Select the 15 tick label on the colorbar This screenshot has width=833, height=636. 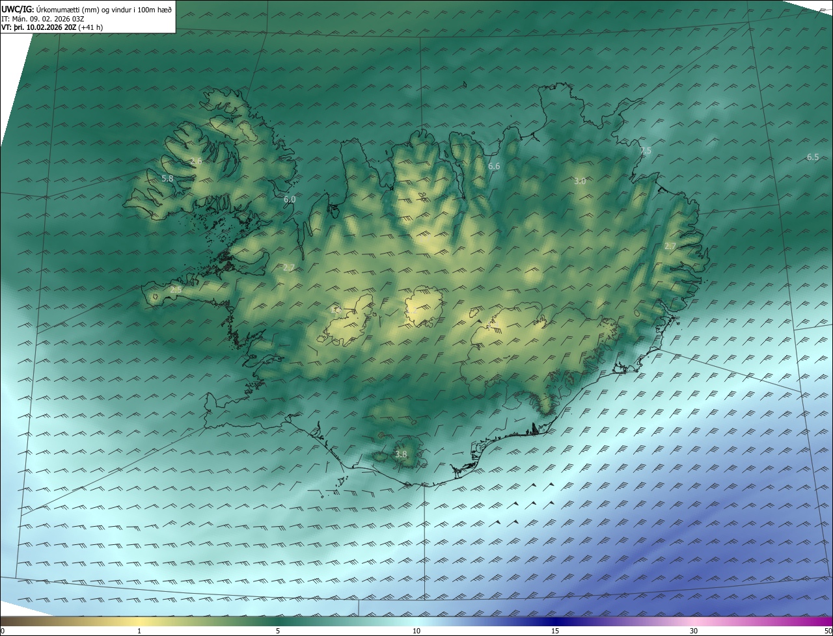(555, 631)
